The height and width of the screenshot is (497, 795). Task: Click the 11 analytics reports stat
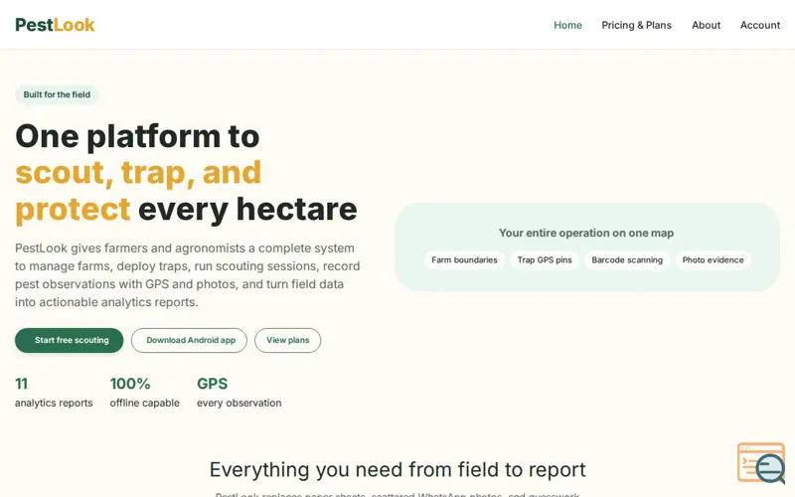click(54, 392)
